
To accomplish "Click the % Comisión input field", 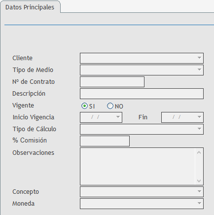I will point(105,141).
